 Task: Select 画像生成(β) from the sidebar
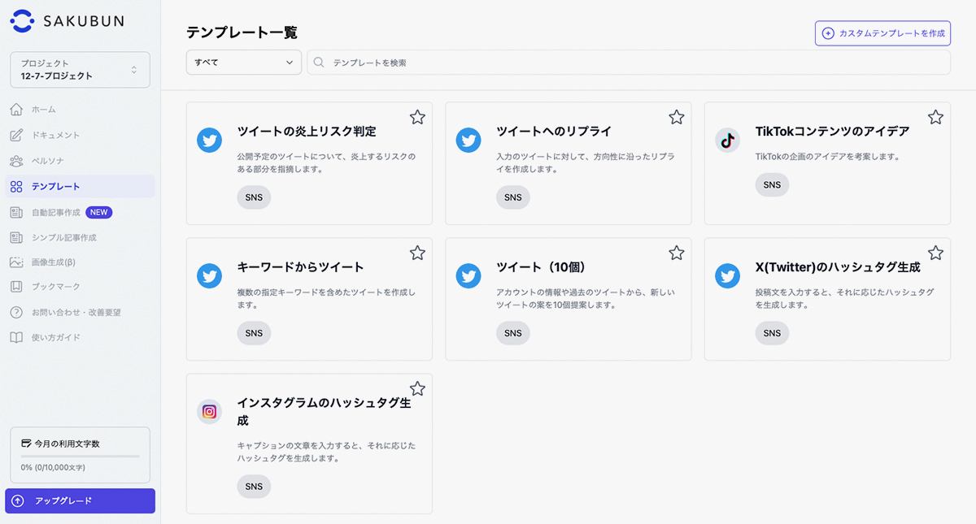54,262
